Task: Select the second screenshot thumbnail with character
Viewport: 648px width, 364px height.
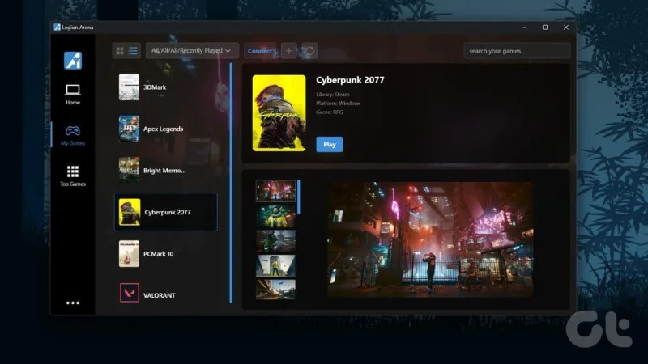Action: tap(275, 216)
